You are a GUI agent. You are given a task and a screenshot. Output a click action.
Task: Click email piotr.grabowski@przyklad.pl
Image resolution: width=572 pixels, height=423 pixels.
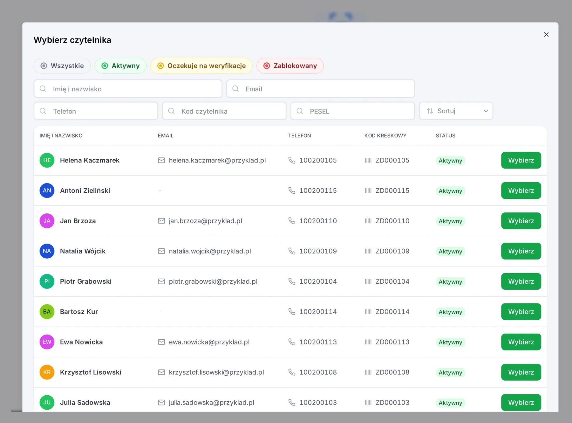coord(213,281)
